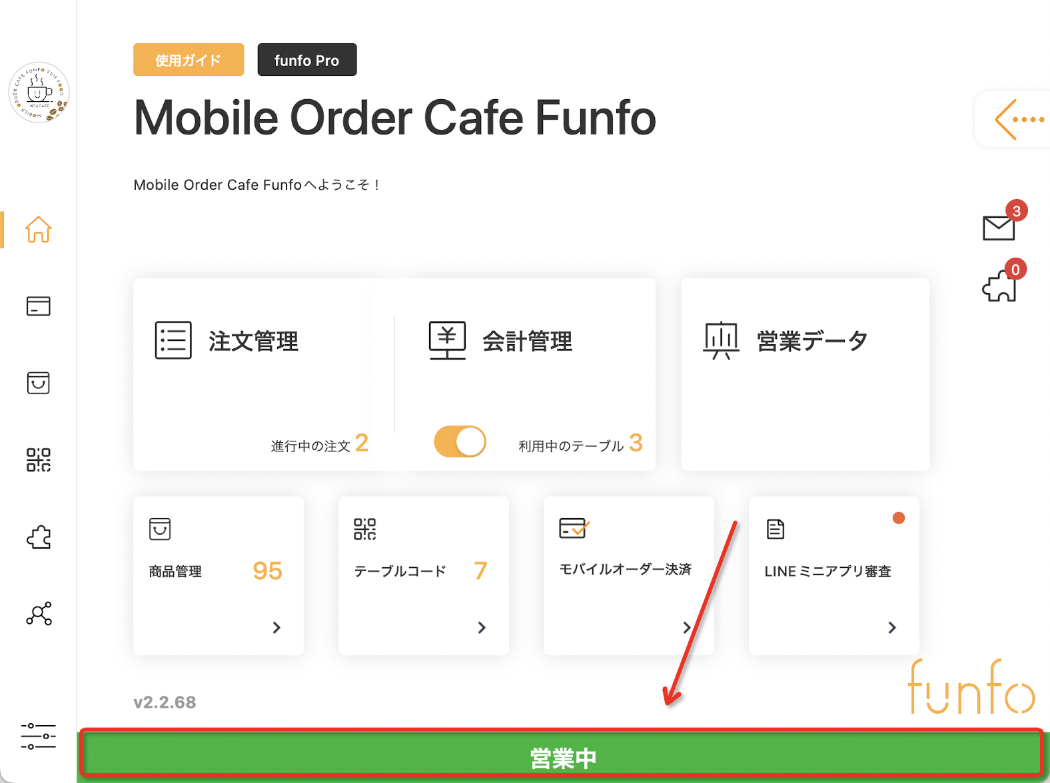Open the mail inbox with 3 notifications
This screenshot has height=783, width=1050.
(999, 228)
